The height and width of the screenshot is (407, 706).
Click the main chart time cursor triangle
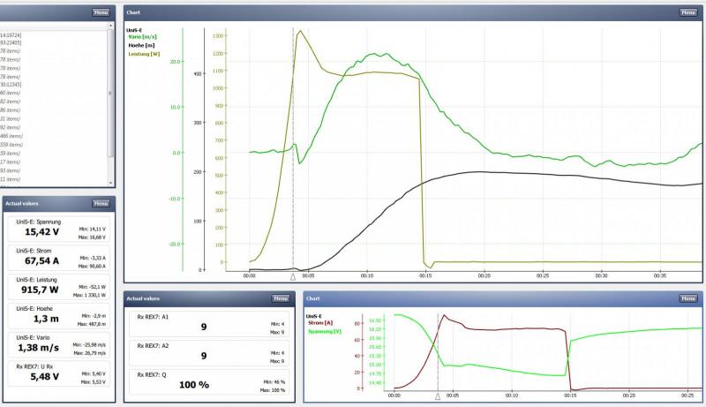(x=293, y=276)
